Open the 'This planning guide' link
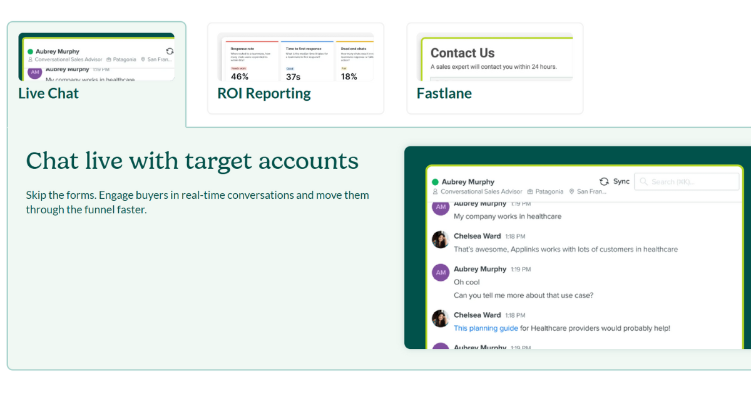 coord(485,328)
